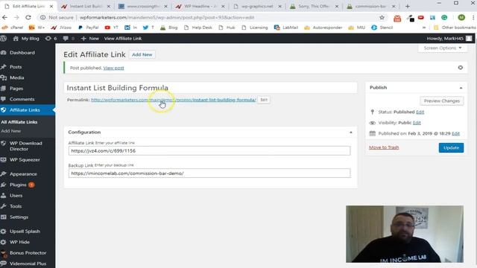The width and height of the screenshot is (477, 268).
Task: Open Pages in the sidebar
Action: [x=16, y=89]
